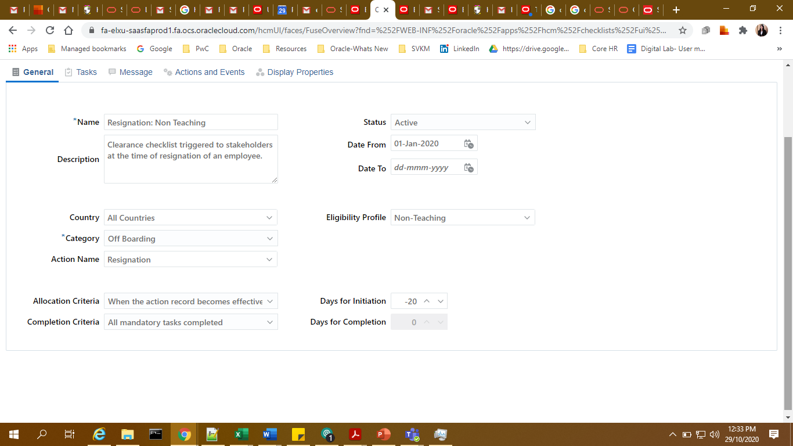Open the Date From calendar picker
Viewport: 793px width, 446px height.
click(469, 143)
